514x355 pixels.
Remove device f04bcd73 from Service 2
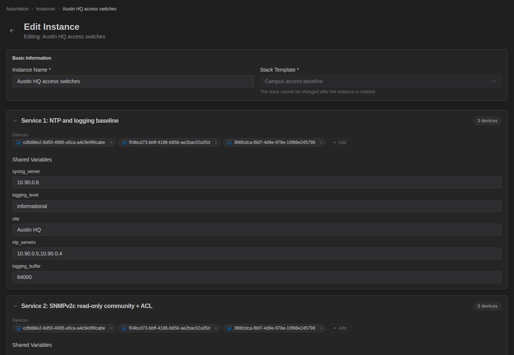[216, 328]
